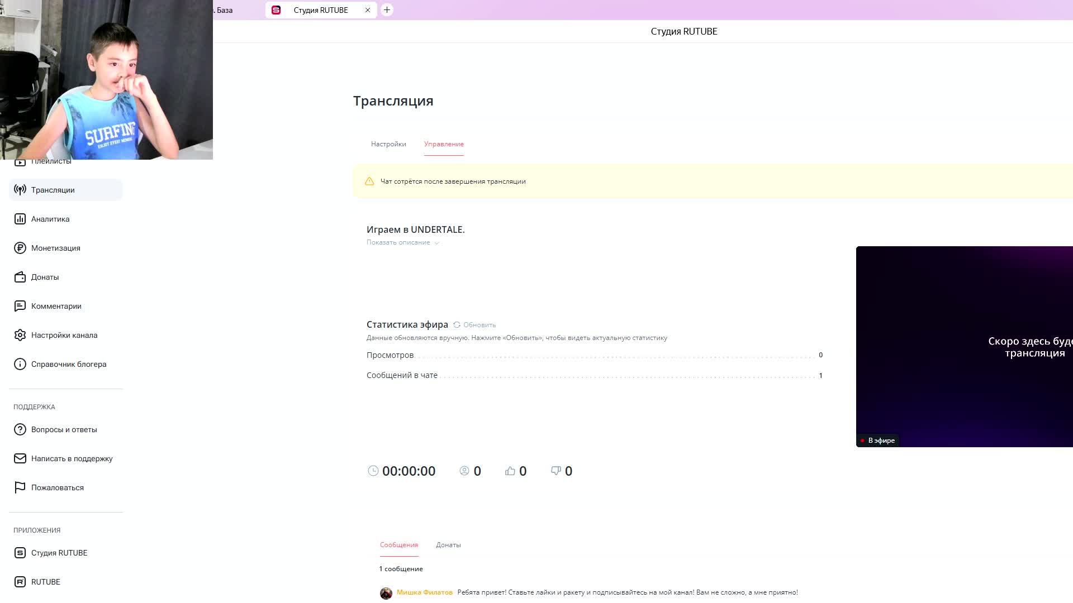Image resolution: width=1073 pixels, height=603 pixels.
Task: Click the RUTUBE favicon on browser tab
Action: [276, 10]
